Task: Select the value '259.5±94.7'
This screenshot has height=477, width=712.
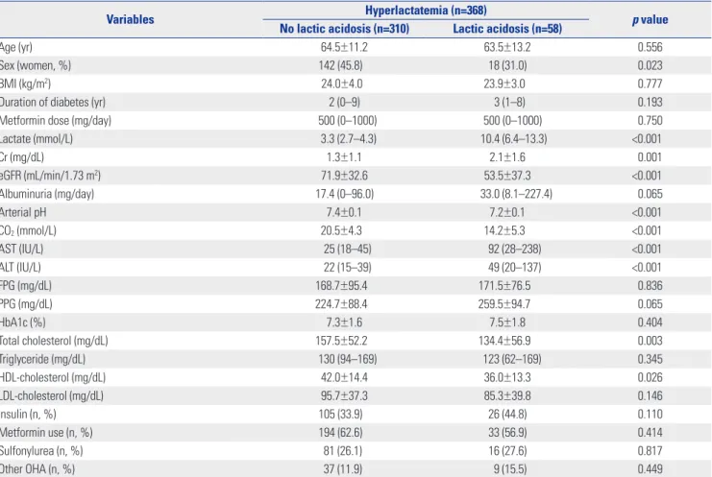Action: click(x=504, y=304)
